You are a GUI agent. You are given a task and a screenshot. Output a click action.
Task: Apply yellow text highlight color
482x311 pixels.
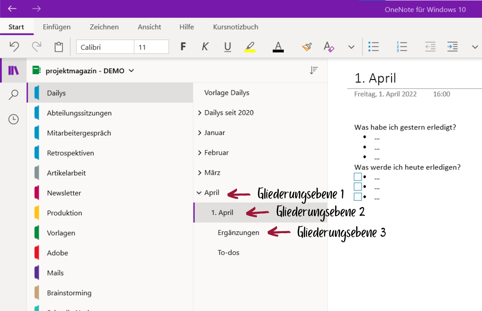(x=249, y=47)
